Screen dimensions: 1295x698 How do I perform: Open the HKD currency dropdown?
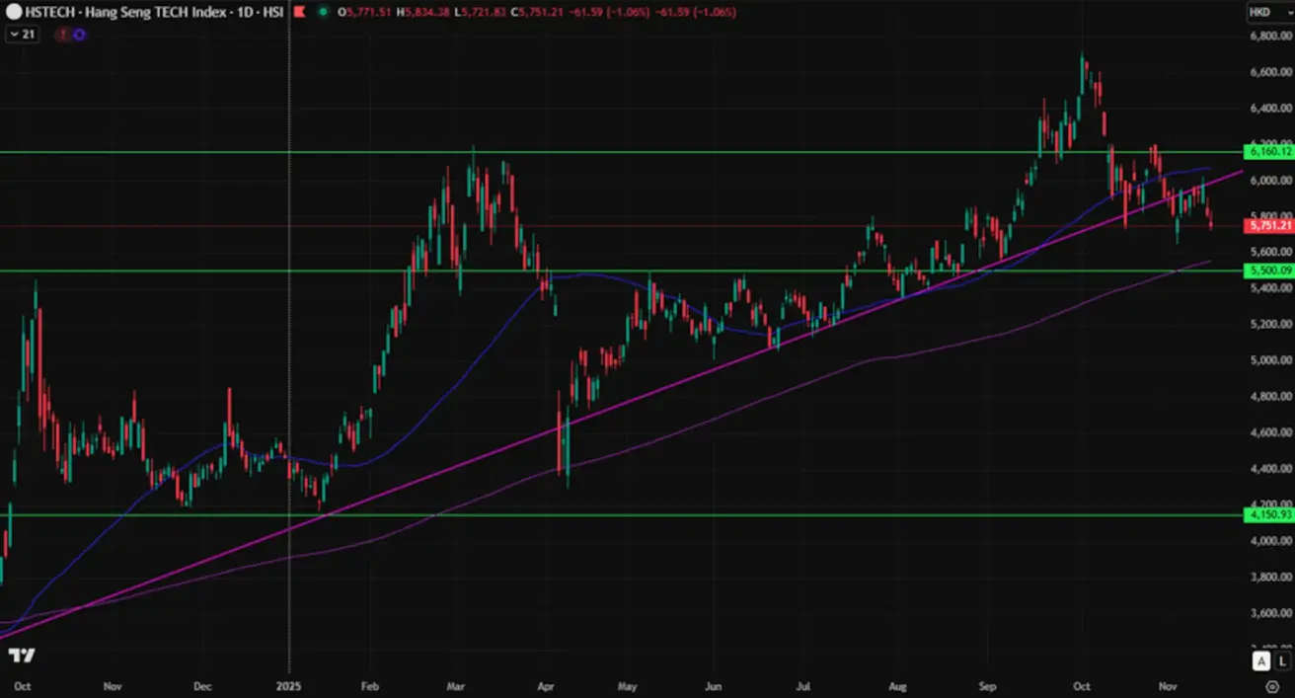tap(1259, 12)
